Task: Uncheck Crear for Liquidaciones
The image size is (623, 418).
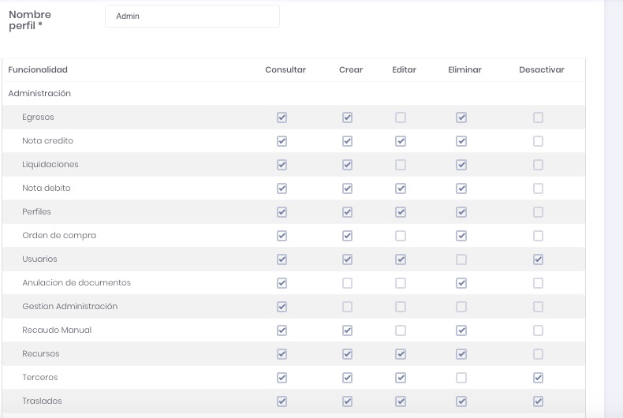Action: pos(347,165)
